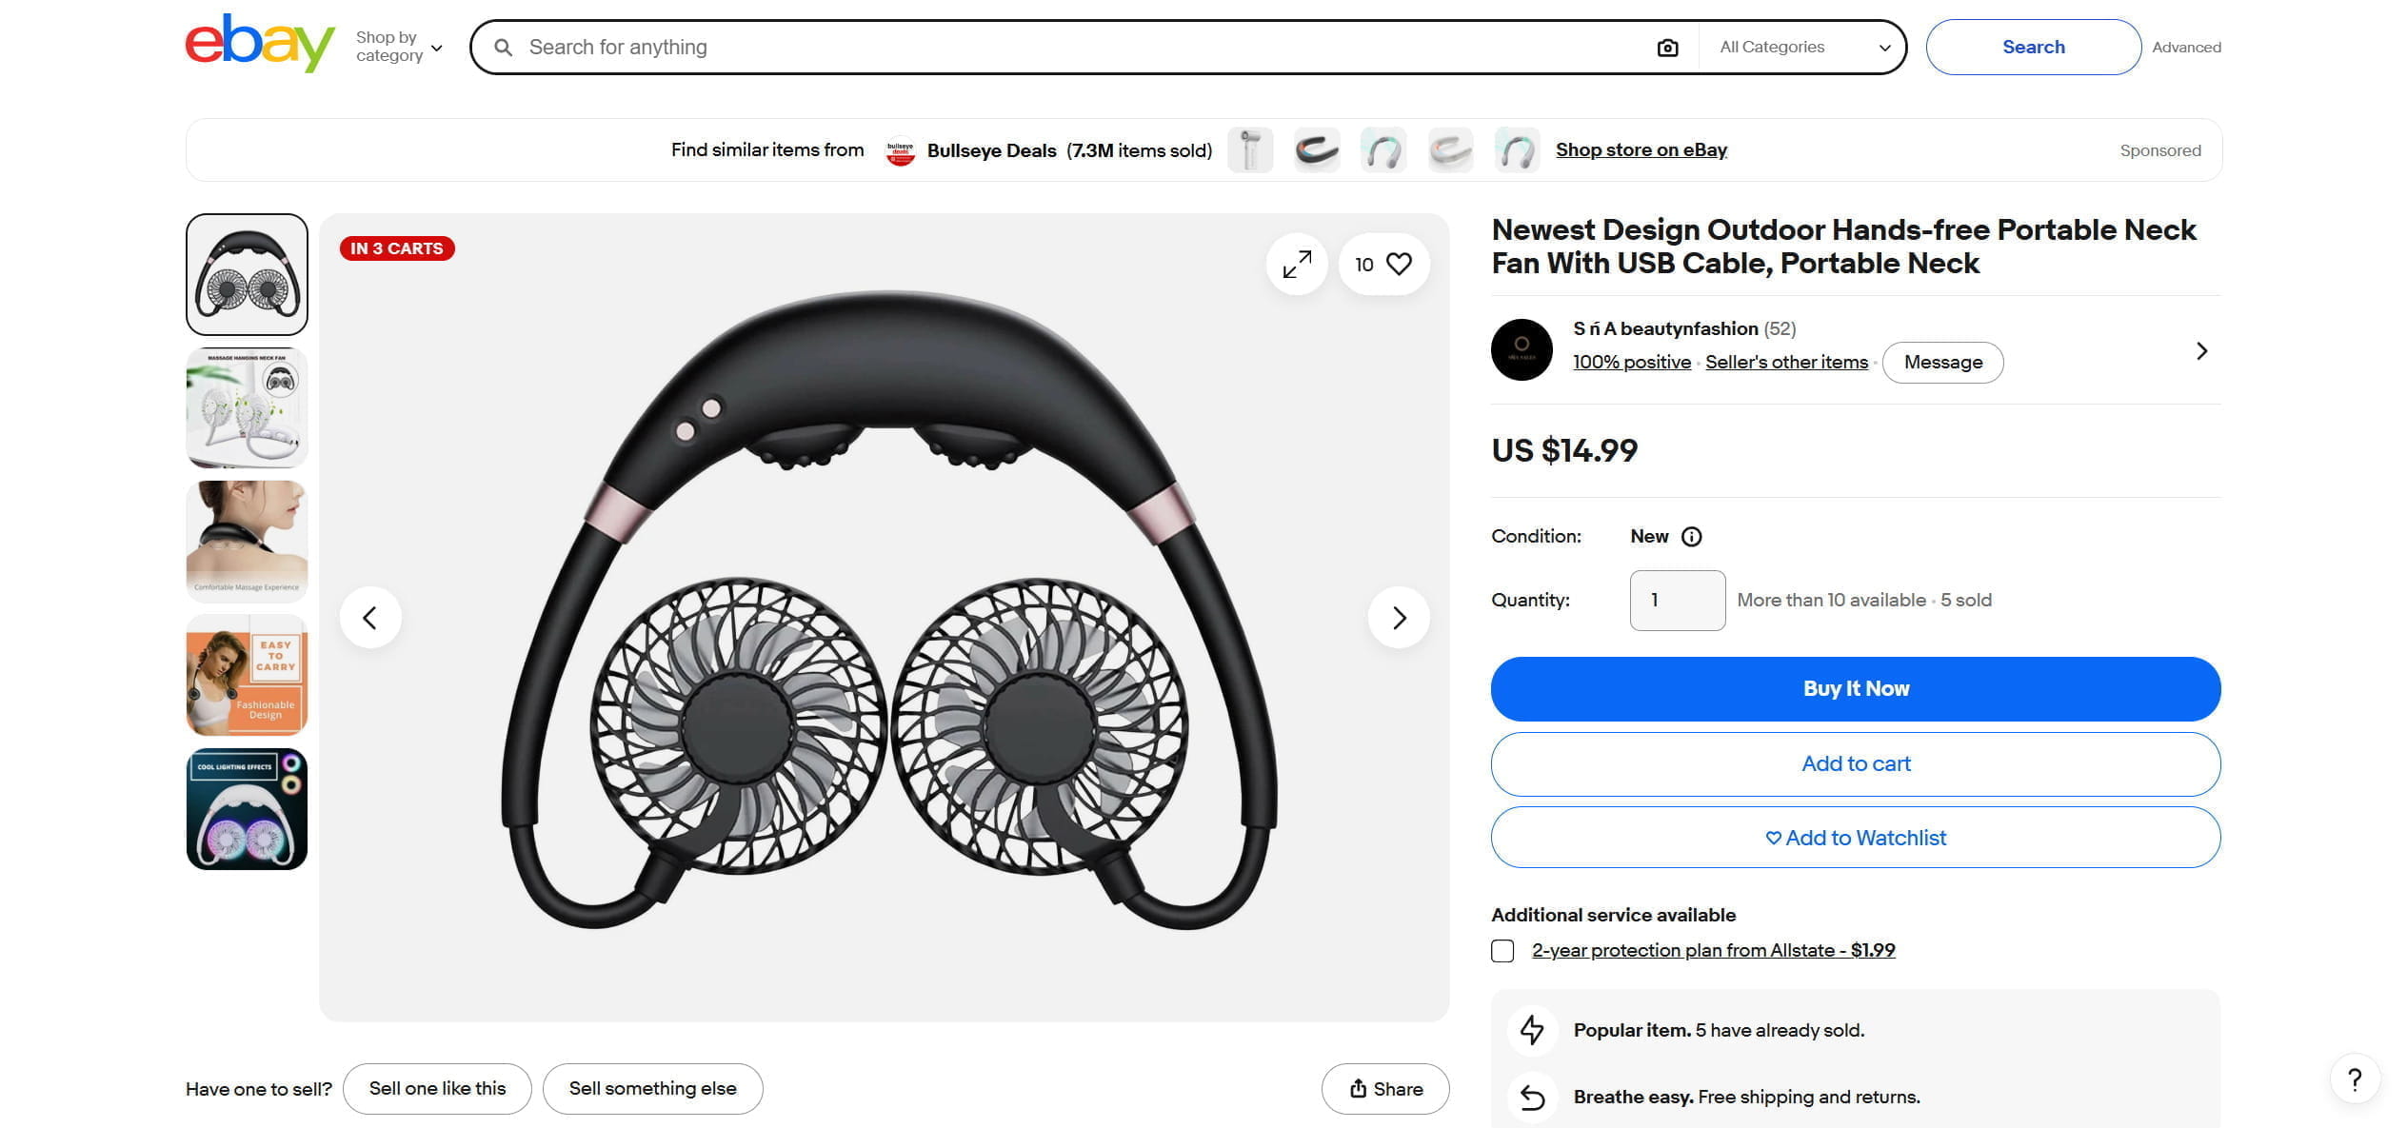Go to previous product image arrow
Image resolution: width=2407 pixels, height=1128 pixels.
(370, 618)
